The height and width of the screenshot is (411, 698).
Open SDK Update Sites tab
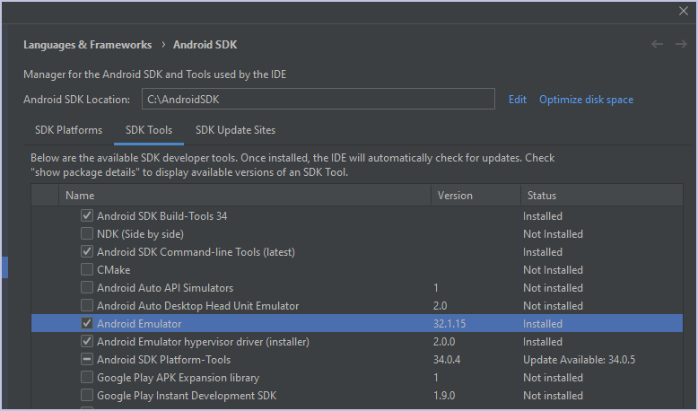point(235,130)
